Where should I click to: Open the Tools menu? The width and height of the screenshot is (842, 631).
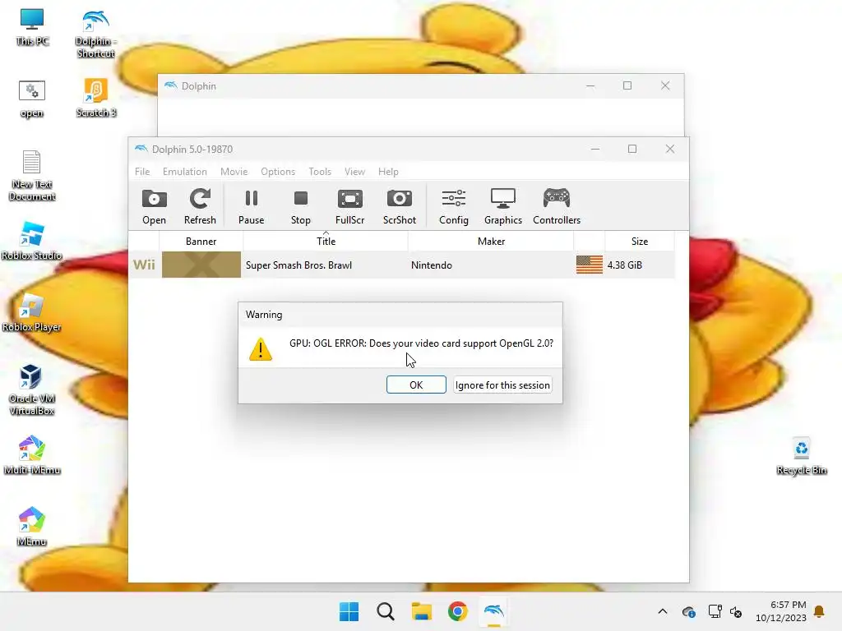point(320,172)
